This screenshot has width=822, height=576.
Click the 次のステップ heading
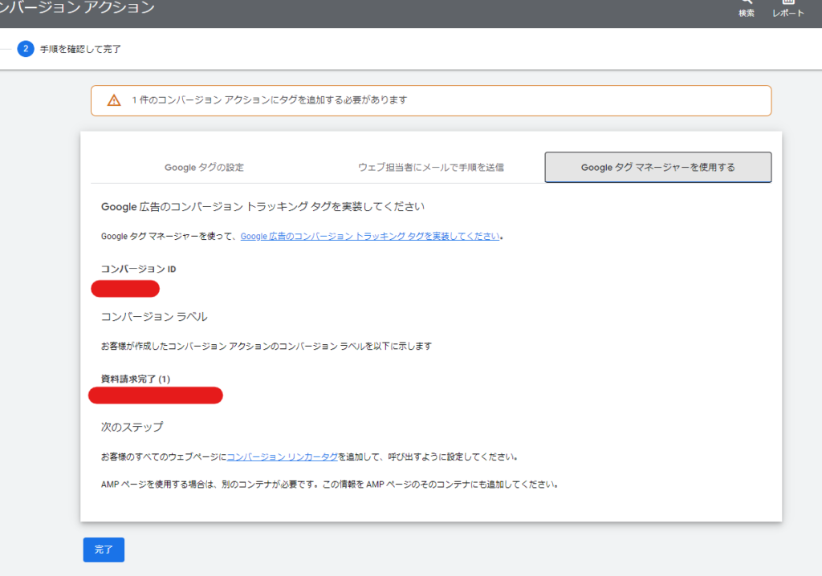coord(132,426)
